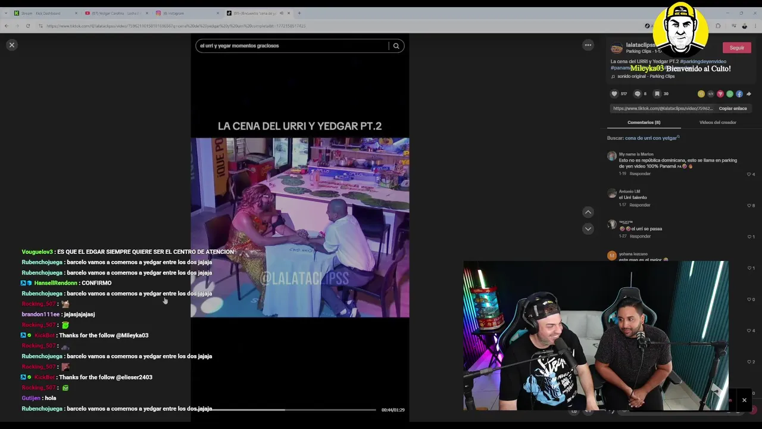
Task: Open lalataclipss profile avatar
Action: pos(617,48)
